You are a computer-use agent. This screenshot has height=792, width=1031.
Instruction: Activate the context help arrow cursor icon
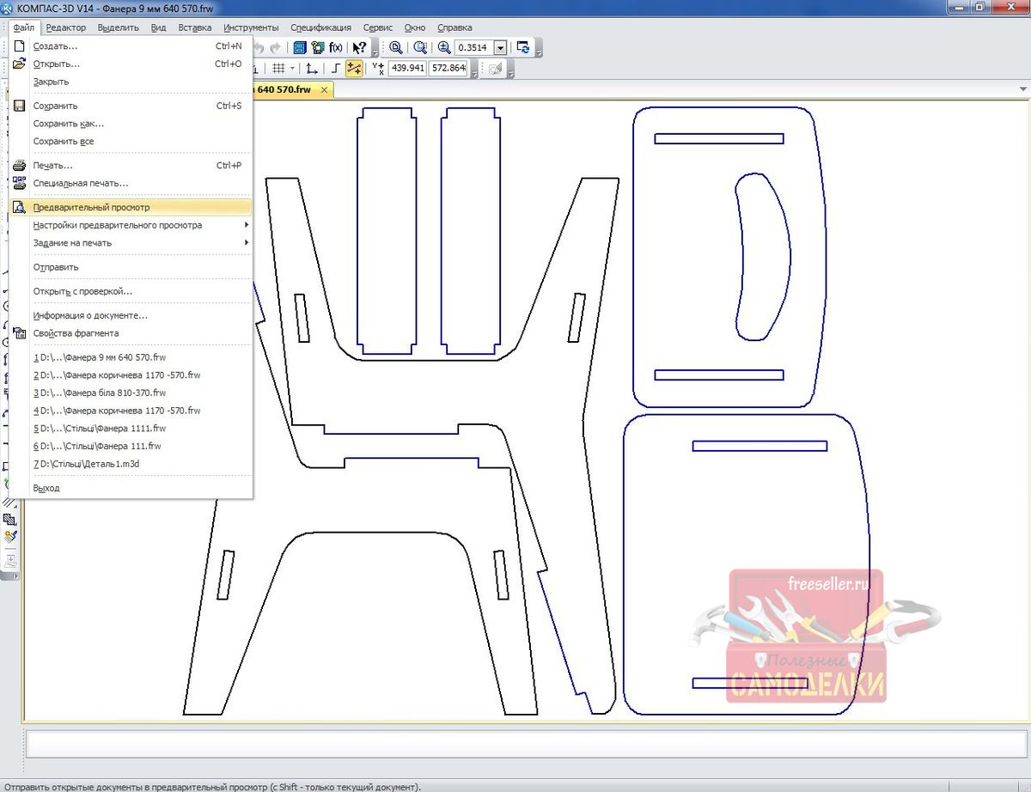pos(359,48)
